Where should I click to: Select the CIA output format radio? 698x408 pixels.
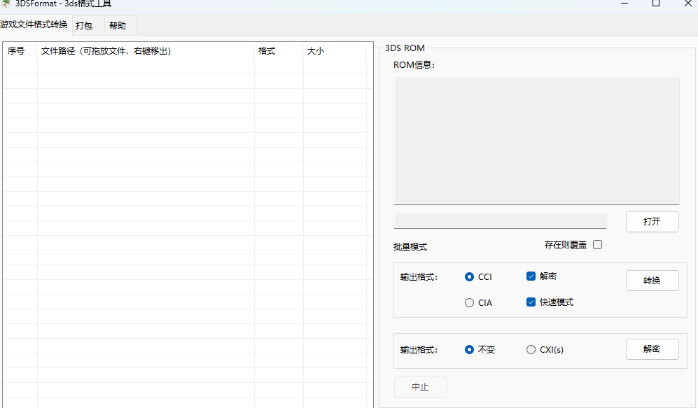pos(469,302)
